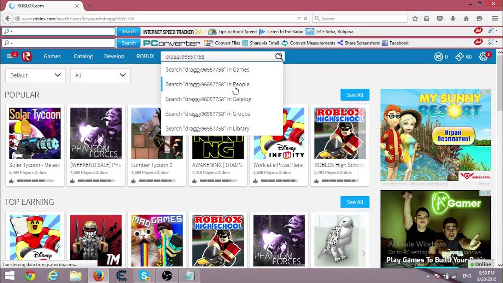This screenshot has height=283, width=503.
Task: Open the Roblox settings gear icon
Action: click(x=483, y=57)
